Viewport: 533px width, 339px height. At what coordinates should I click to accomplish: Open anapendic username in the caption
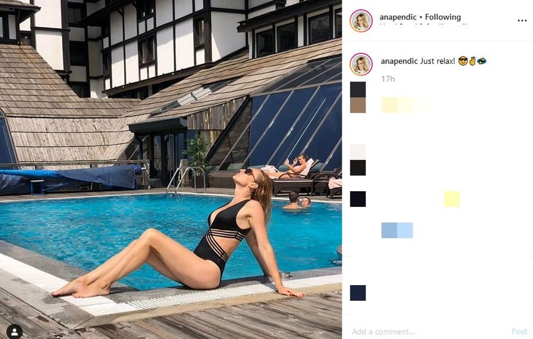(399, 61)
